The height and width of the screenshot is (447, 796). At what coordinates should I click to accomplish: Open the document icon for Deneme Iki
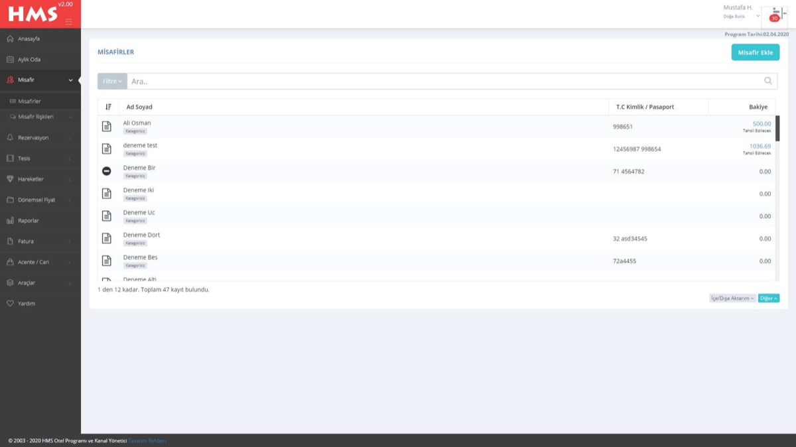[x=106, y=194]
